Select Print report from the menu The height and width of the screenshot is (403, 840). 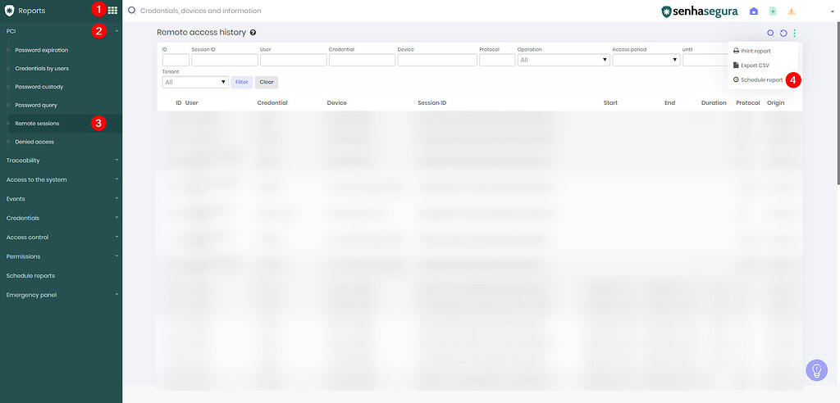[x=755, y=51]
